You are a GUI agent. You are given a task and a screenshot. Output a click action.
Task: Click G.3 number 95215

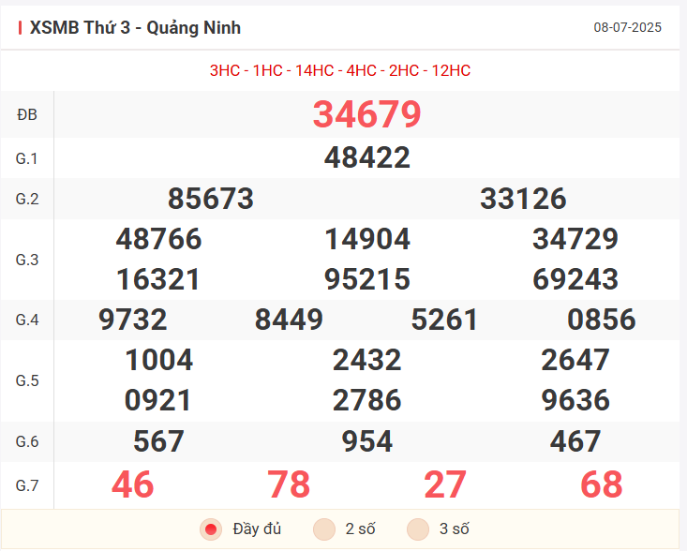[x=367, y=279]
